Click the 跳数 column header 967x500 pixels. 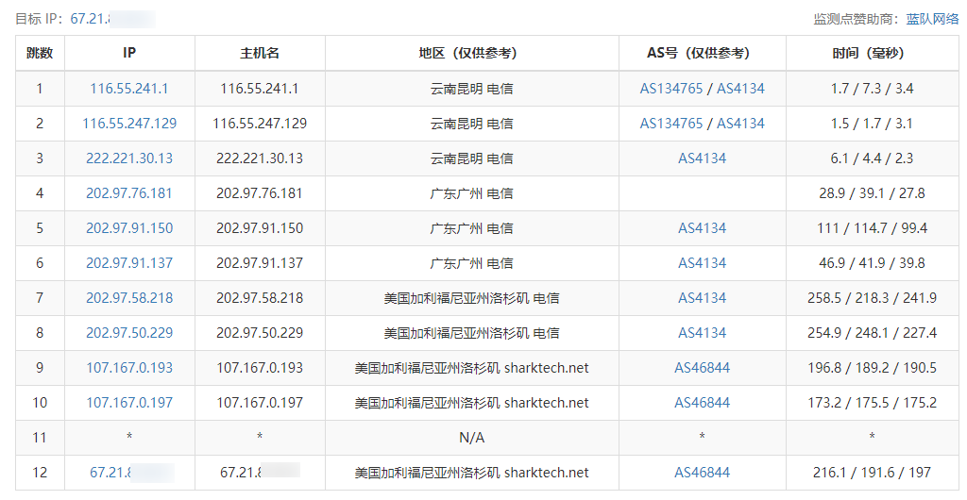pyautogui.click(x=40, y=53)
